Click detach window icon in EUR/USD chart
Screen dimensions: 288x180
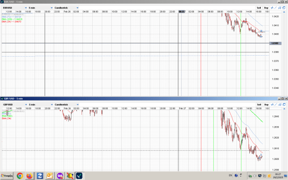click(284, 8)
